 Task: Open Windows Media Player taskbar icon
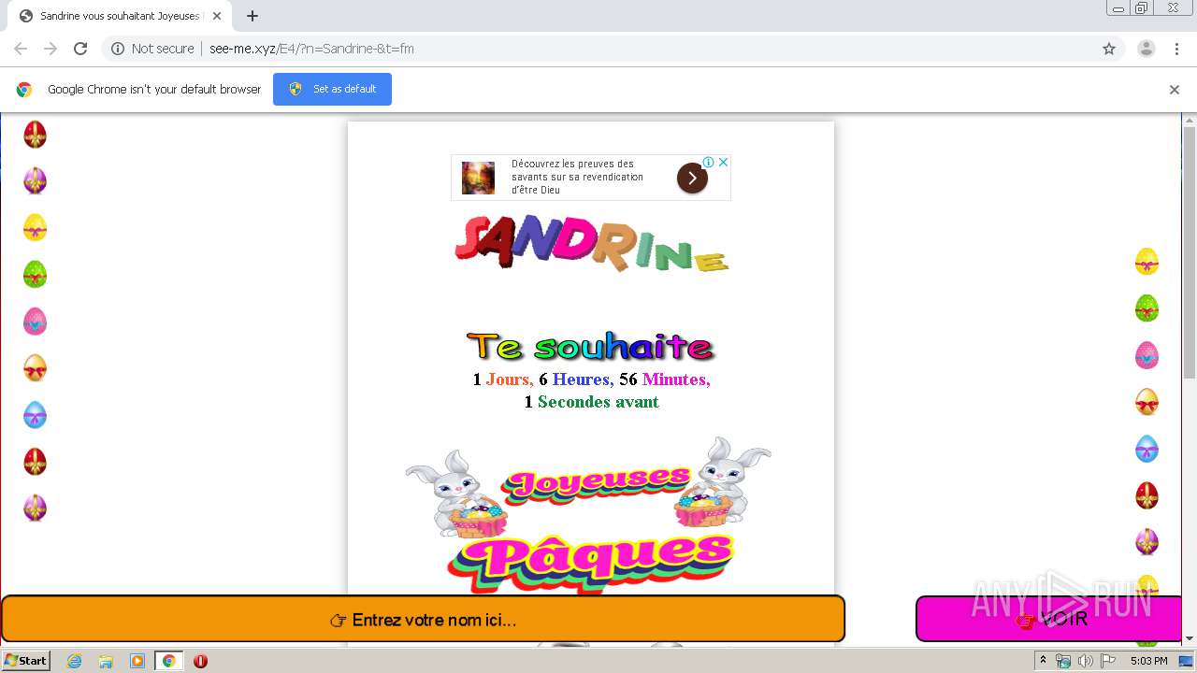tap(137, 661)
